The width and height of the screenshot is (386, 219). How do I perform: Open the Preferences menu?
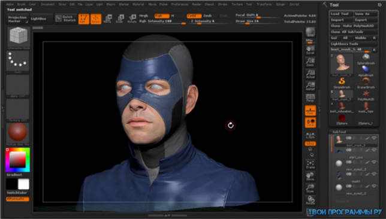coord(179,4)
